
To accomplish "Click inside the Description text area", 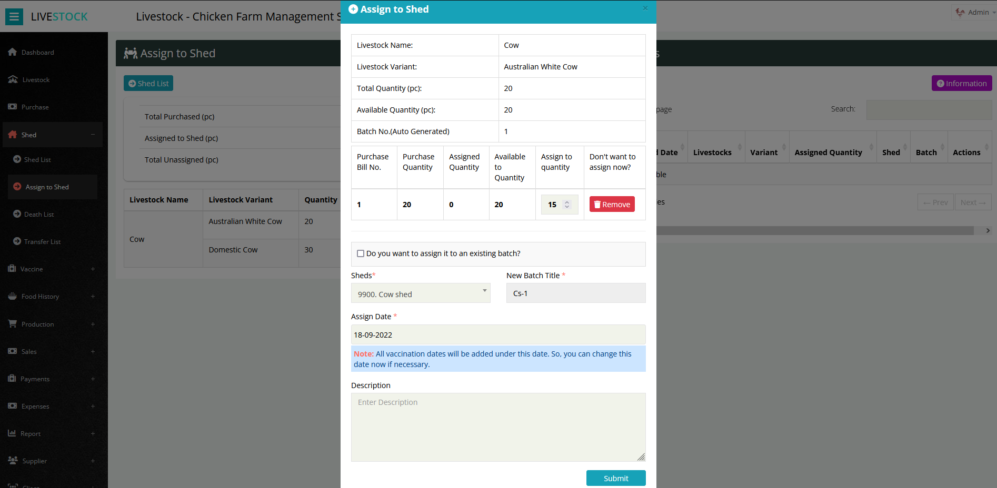I will [498, 426].
